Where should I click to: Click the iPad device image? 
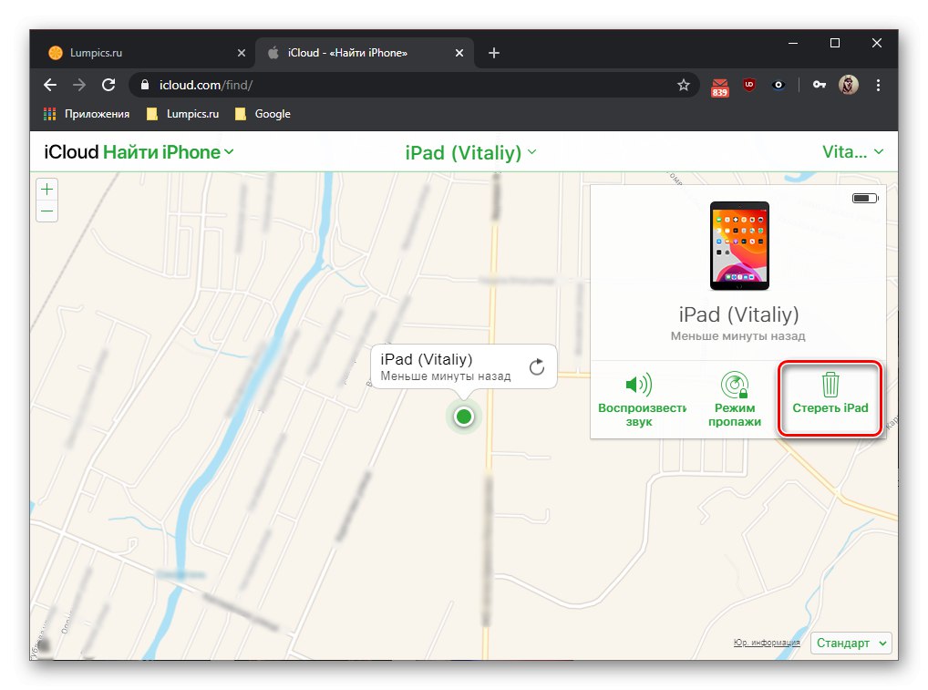click(x=739, y=245)
